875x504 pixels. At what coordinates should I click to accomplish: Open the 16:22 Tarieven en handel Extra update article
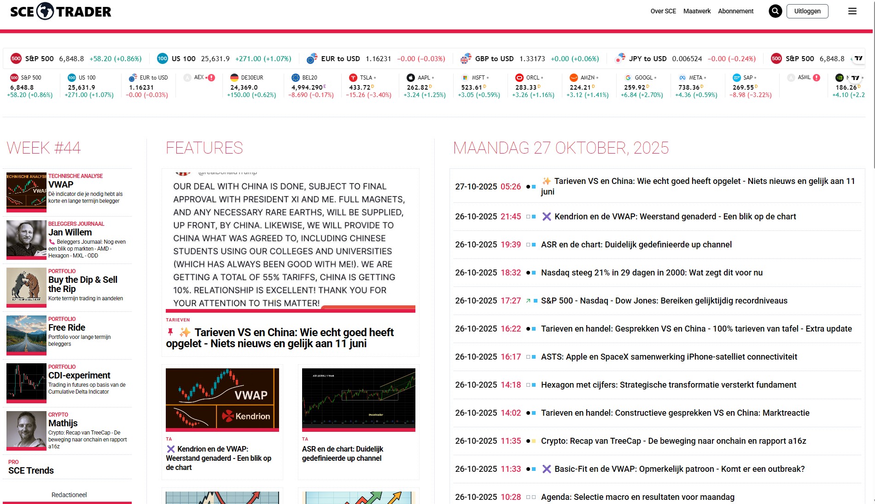696,329
